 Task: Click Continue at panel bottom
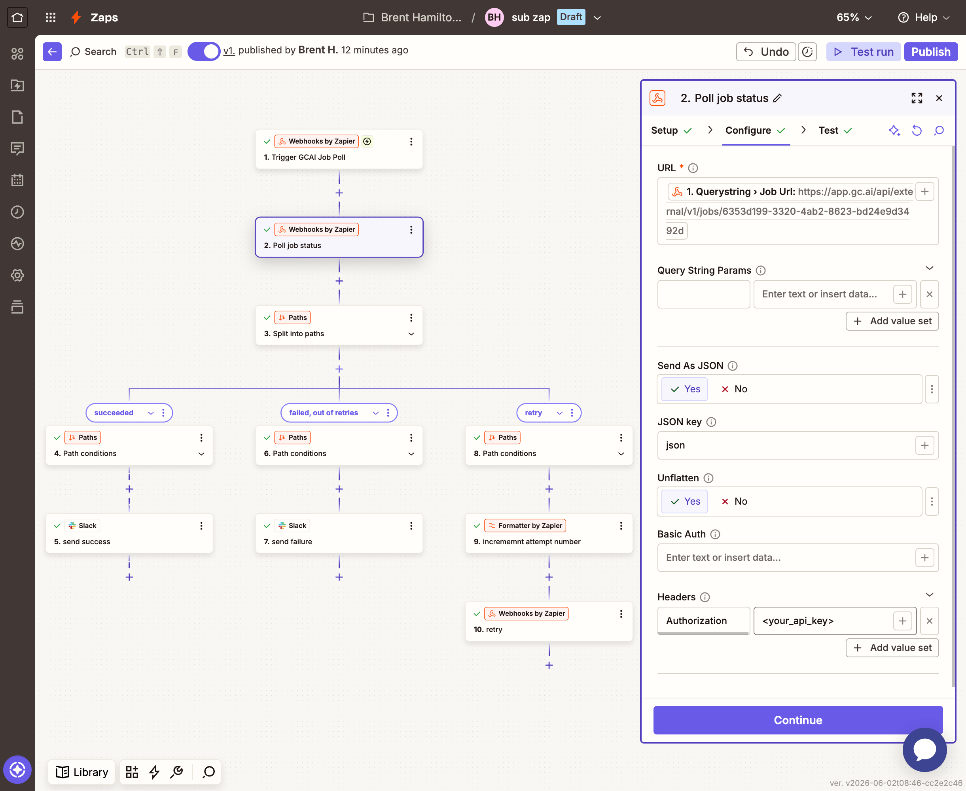[797, 720]
